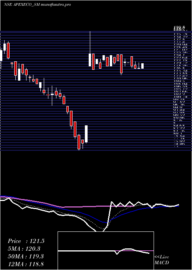Screen dimensions: 192x270
Task: Click the 50MA : 119.3 value
Action: (x=26, y=256)
